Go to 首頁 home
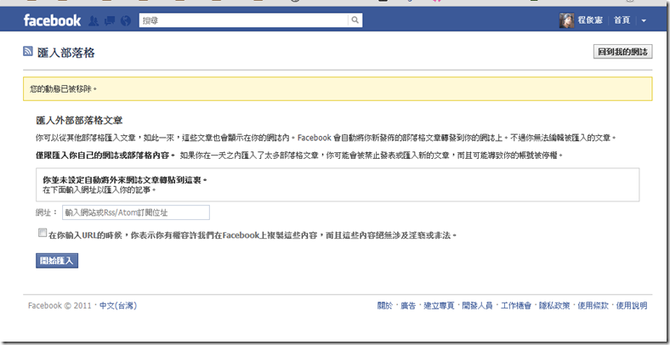670x345 pixels. pyautogui.click(x=622, y=20)
